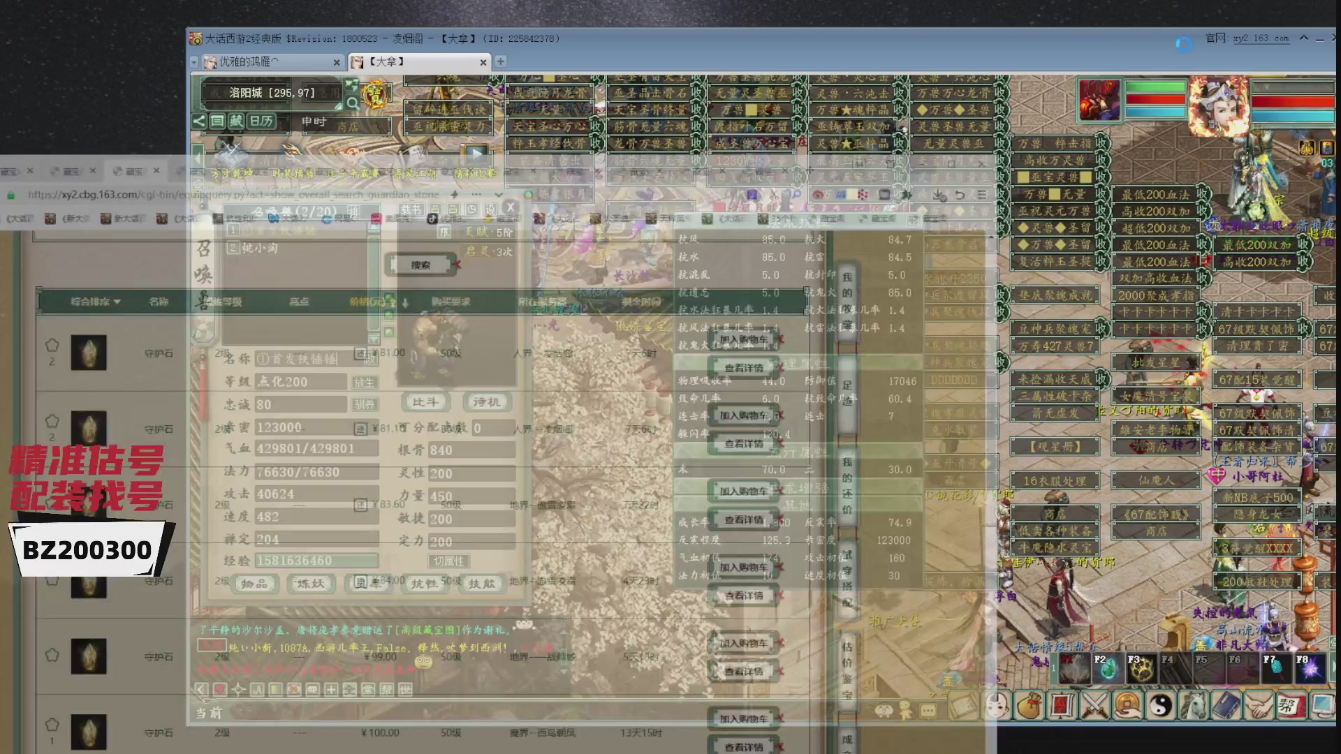Click the pet experience value 1581636460

coord(316,561)
